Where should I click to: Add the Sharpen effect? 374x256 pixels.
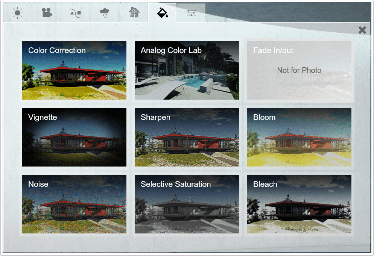(x=187, y=137)
